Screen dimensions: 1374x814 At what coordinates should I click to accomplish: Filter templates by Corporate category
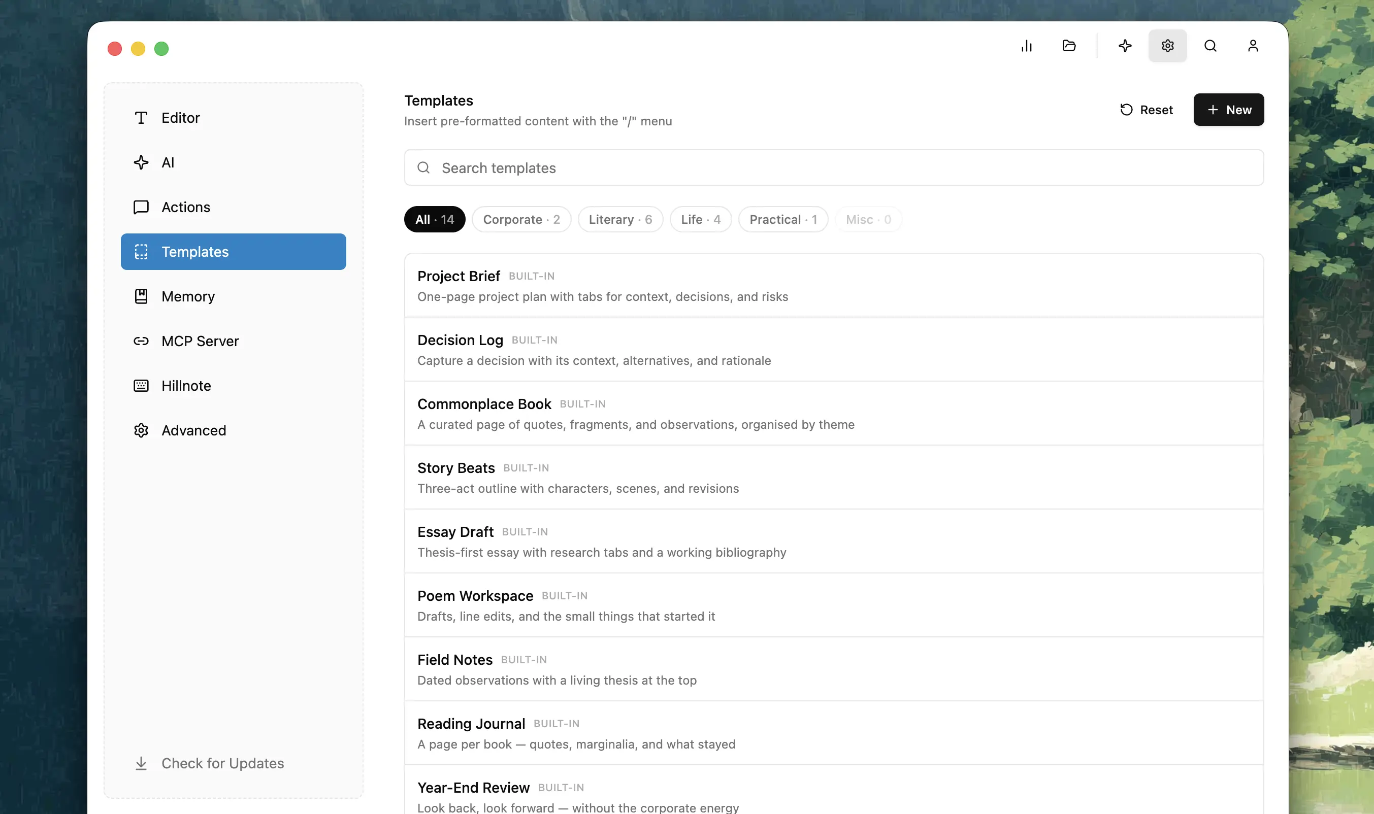(521, 219)
